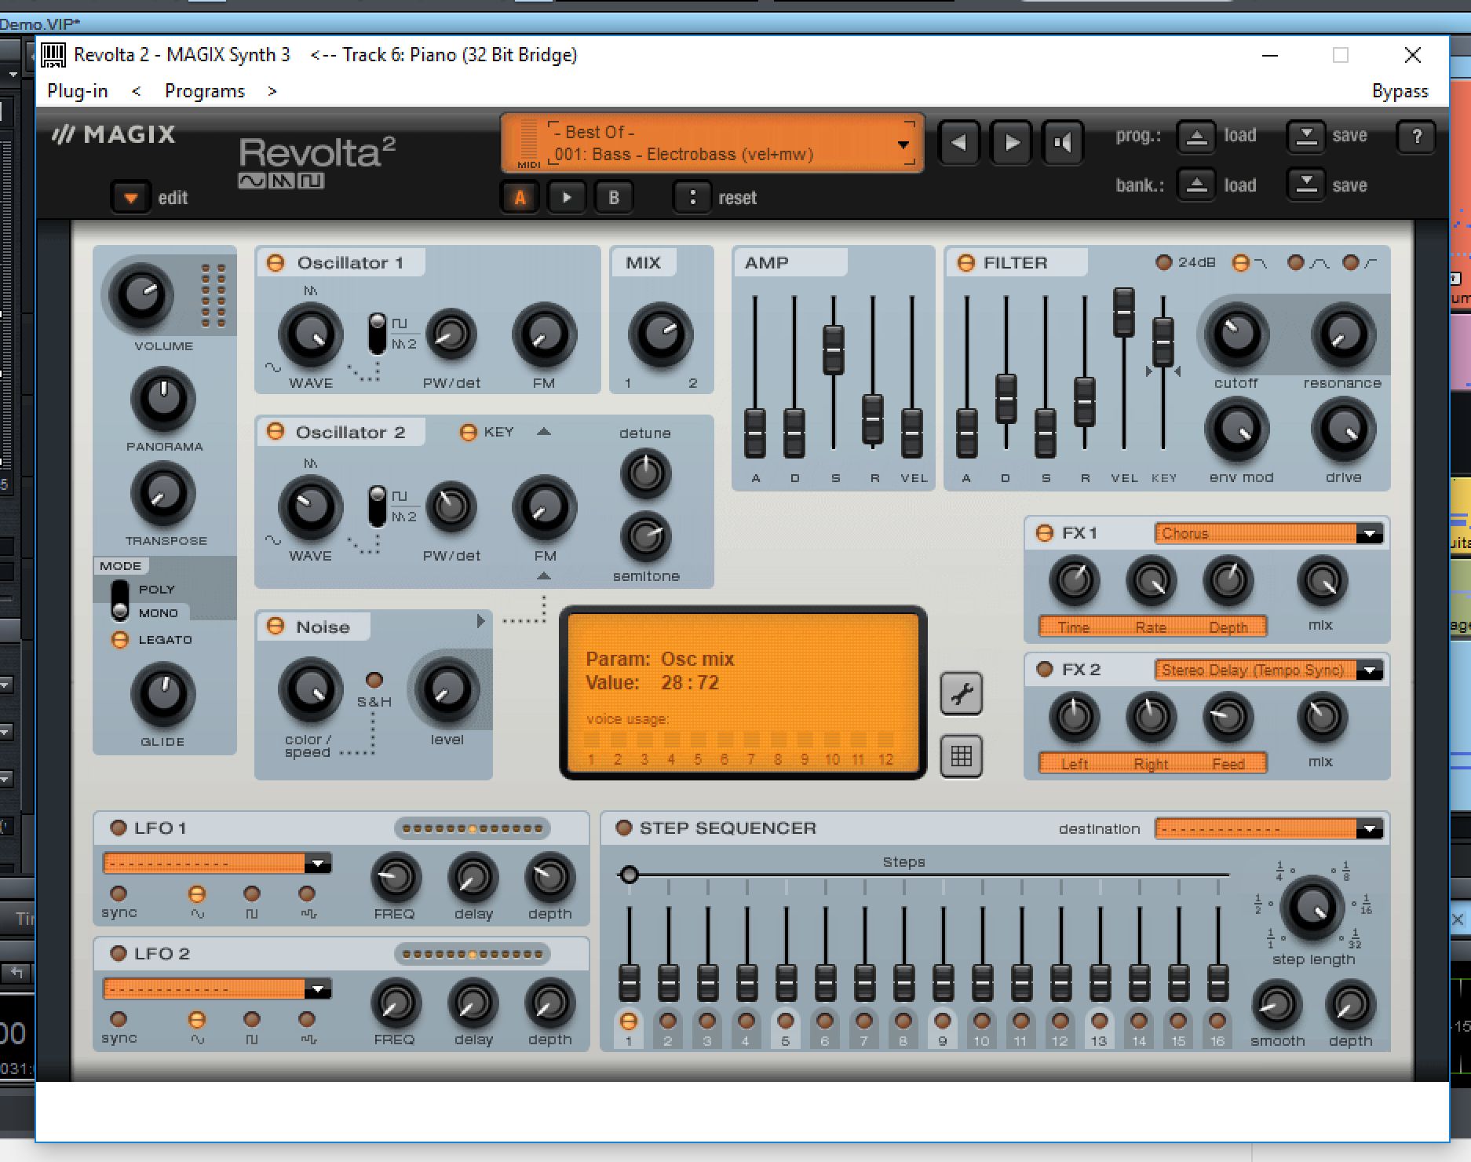The width and height of the screenshot is (1471, 1162).
Task: Toggle Oscillator 2 KEY LED
Action: (x=468, y=433)
